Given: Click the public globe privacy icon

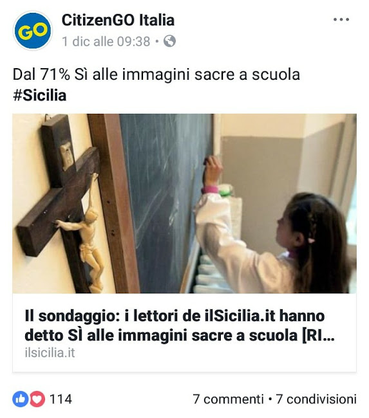Looking at the screenshot, I should [x=169, y=41].
